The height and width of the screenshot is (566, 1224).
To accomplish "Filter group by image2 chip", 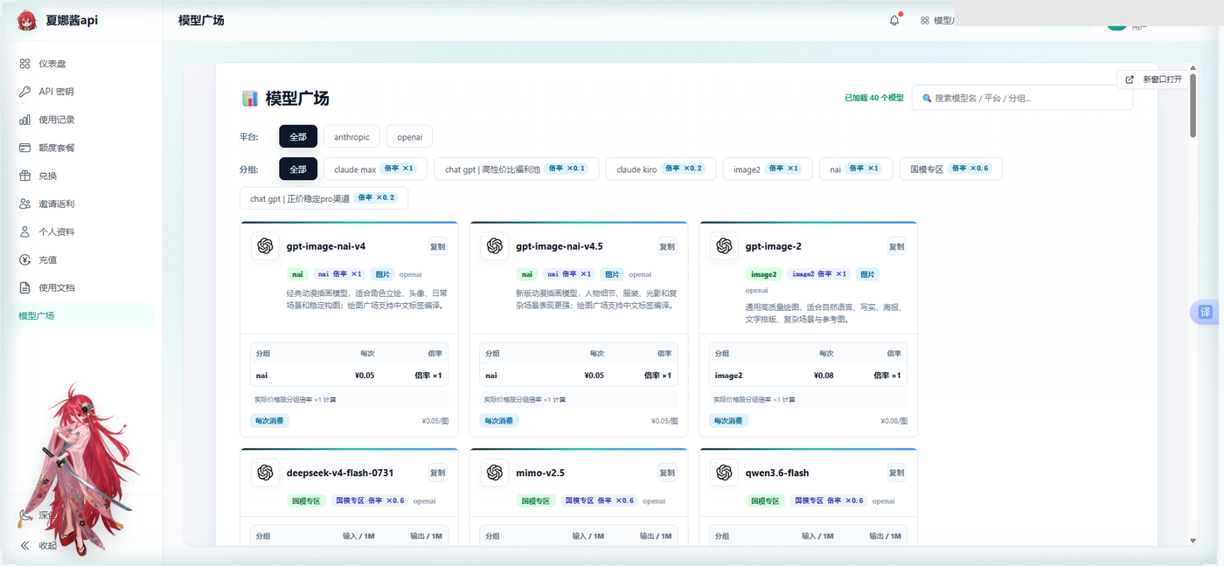I will click(768, 169).
